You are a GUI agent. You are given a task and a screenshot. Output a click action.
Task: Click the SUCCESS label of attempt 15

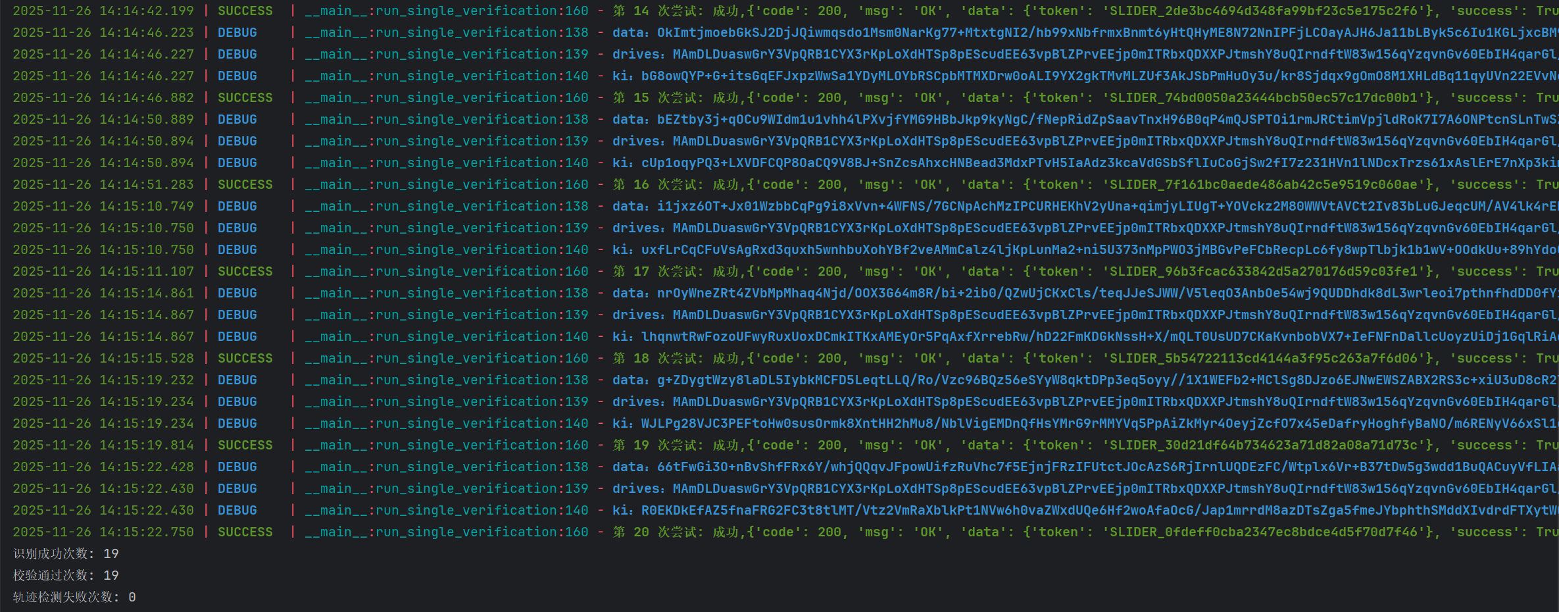(x=245, y=98)
